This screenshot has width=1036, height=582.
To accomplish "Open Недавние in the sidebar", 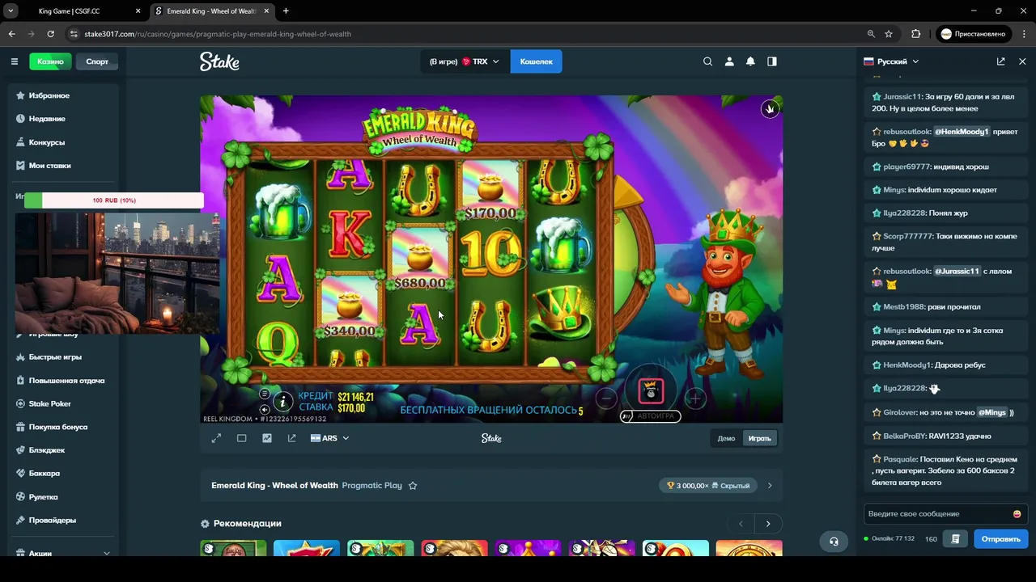I will pos(63,119).
